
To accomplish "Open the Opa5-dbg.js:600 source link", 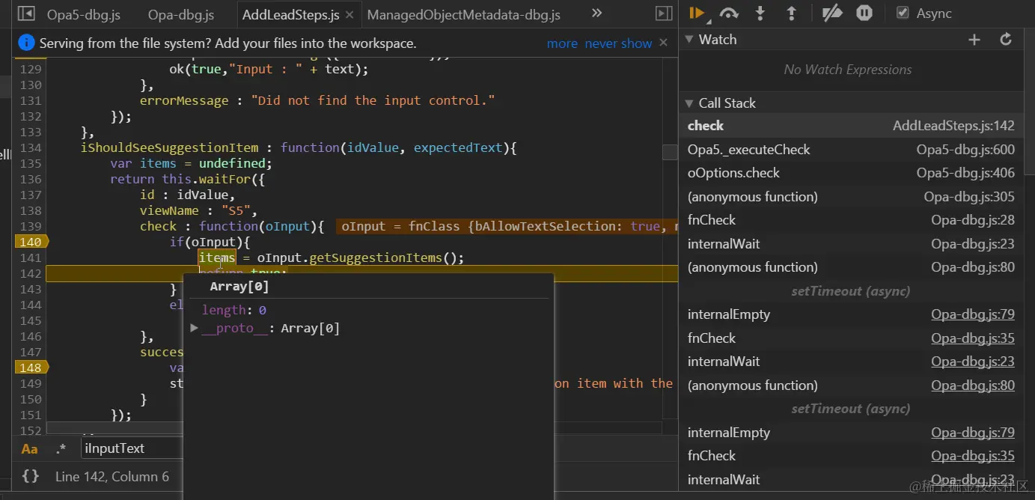I will (x=965, y=150).
